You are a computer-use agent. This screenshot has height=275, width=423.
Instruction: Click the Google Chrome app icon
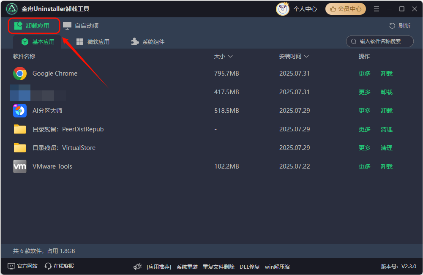coord(20,74)
